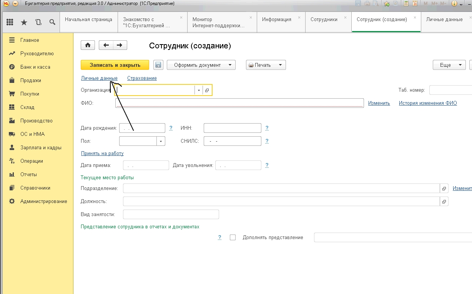The height and width of the screenshot is (294, 472).
Task: Open the calendar icon in title bar
Action: pos(415,3)
